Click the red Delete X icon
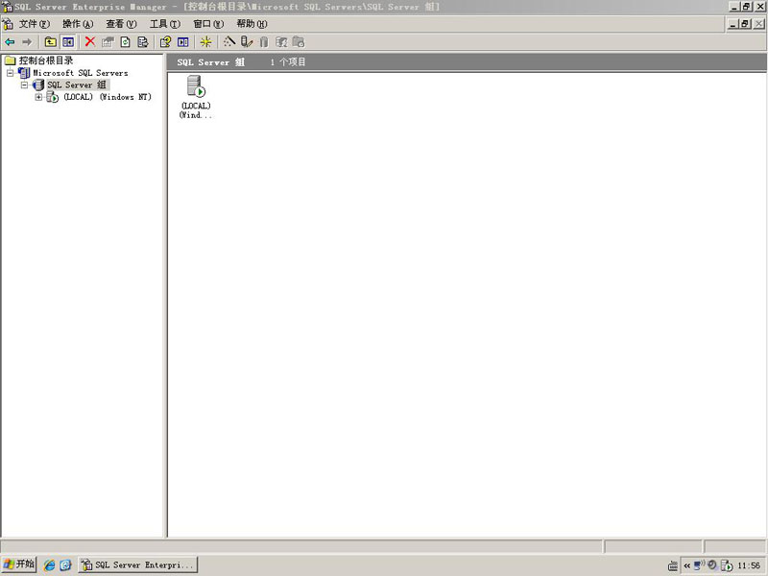The height and width of the screenshot is (576, 768). (90, 41)
